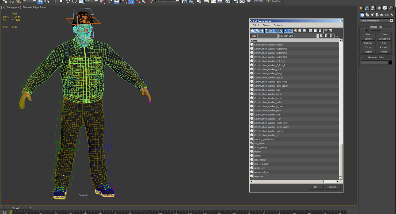Viewport: 396px width, 214px height.
Task: Click the Teapot primitive button
Action: [368, 52]
